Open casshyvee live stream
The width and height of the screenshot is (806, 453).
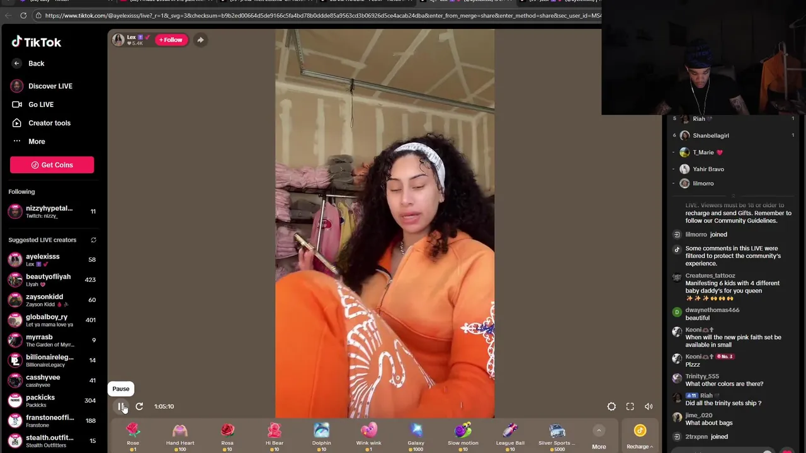pos(52,381)
